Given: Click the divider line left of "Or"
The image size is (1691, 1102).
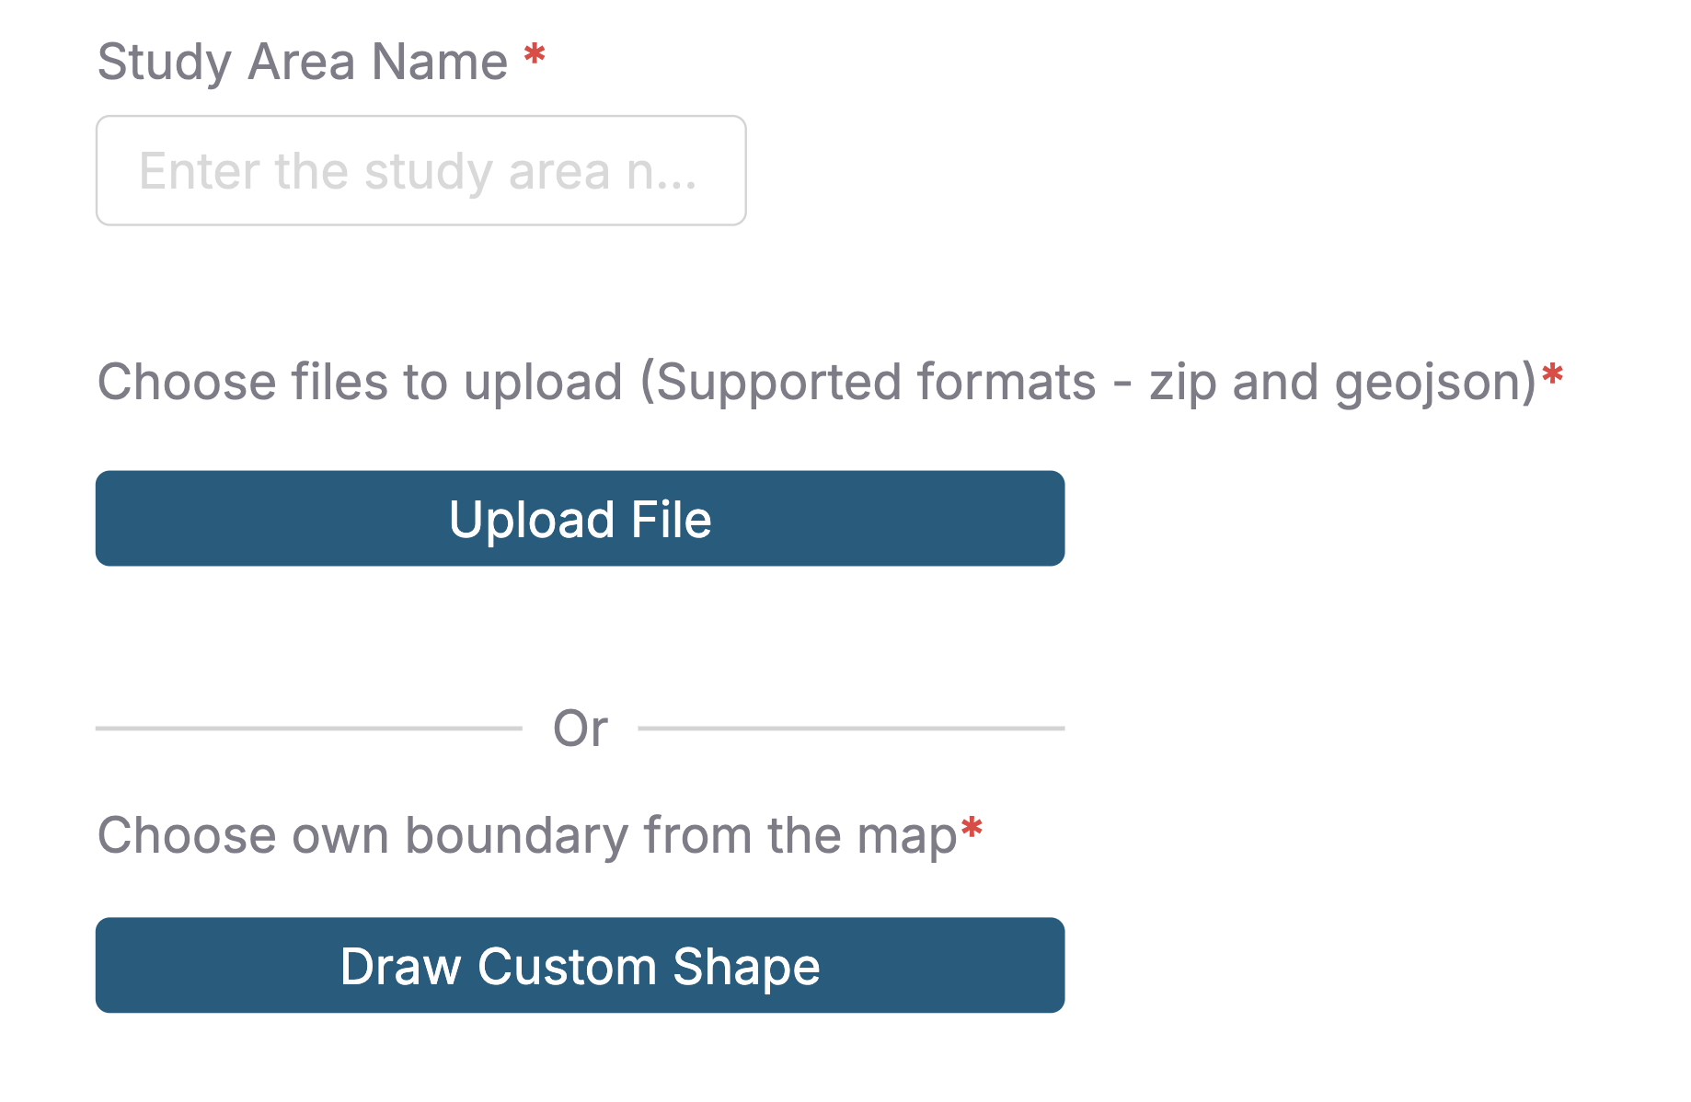Looking at the screenshot, I should tap(308, 729).
